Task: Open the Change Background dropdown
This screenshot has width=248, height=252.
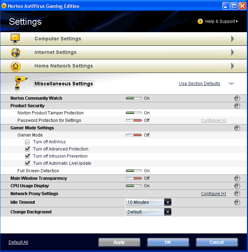Action: pyautogui.click(x=148, y=212)
